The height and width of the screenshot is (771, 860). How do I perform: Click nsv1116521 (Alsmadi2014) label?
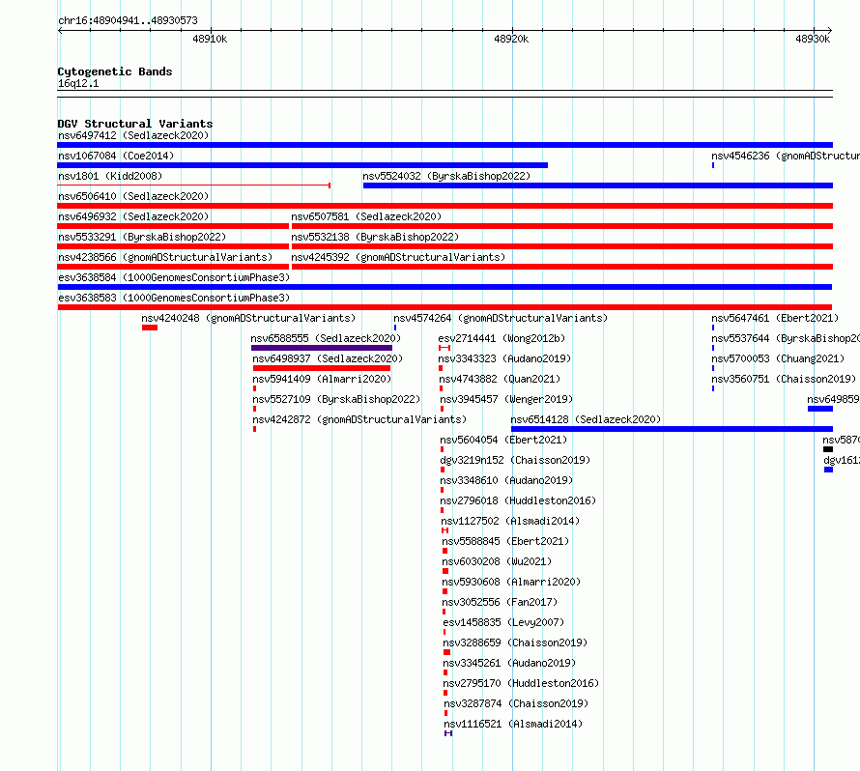tap(513, 724)
